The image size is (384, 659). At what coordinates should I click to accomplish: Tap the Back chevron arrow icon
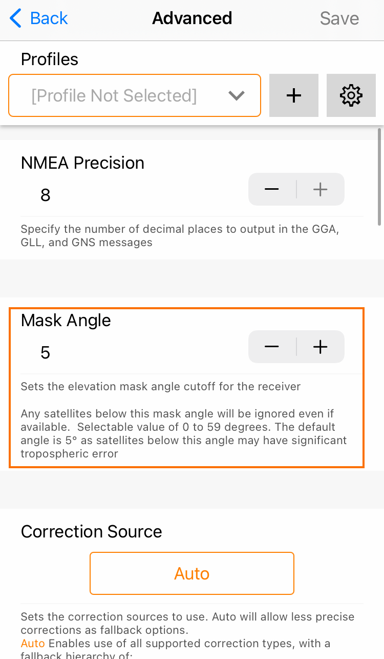point(16,18)
